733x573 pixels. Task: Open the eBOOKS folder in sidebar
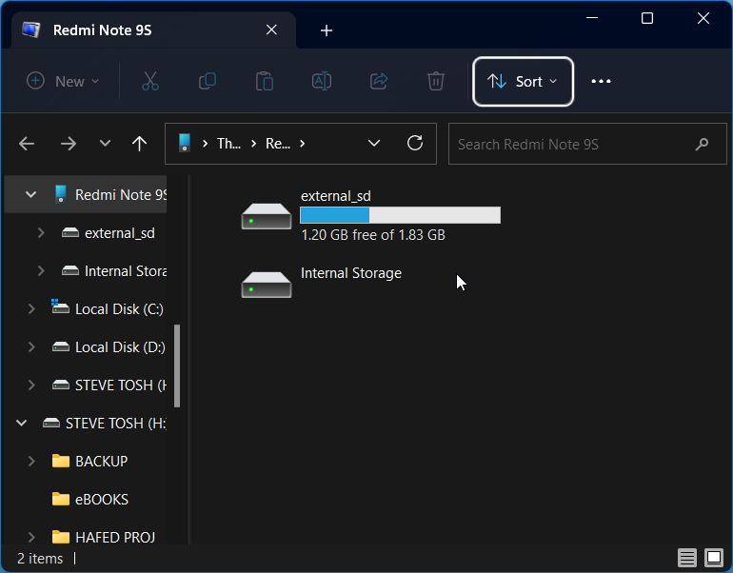pos(102,500)
